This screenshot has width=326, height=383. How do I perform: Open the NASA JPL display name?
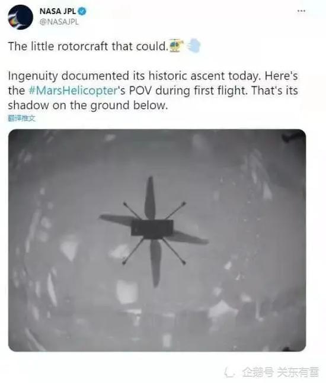tap(57, 11)
